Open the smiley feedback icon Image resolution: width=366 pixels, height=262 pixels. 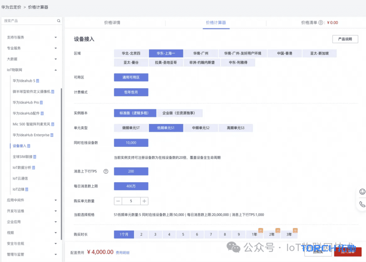[x=362, y=192]
